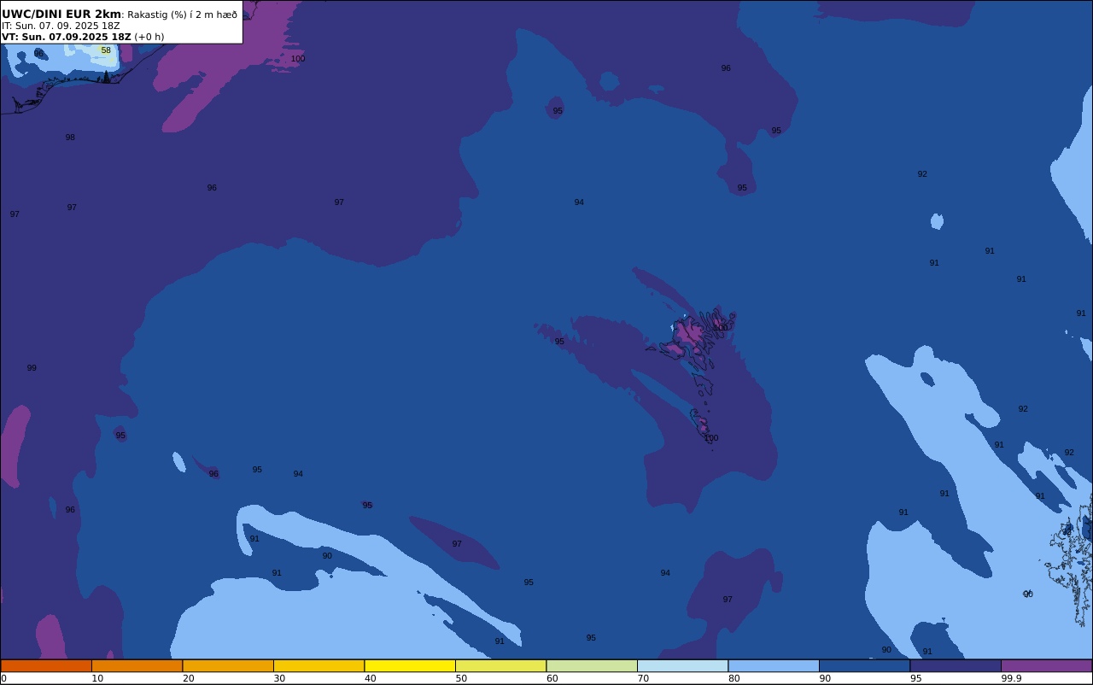
Task: Select the pale blue 70–80 legend swatch
Action: (682, 665)
